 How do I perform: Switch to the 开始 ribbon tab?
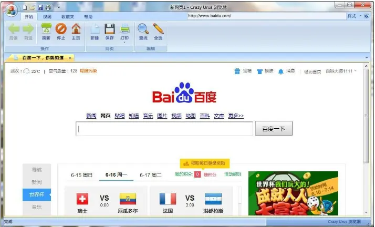pos(29,16)
